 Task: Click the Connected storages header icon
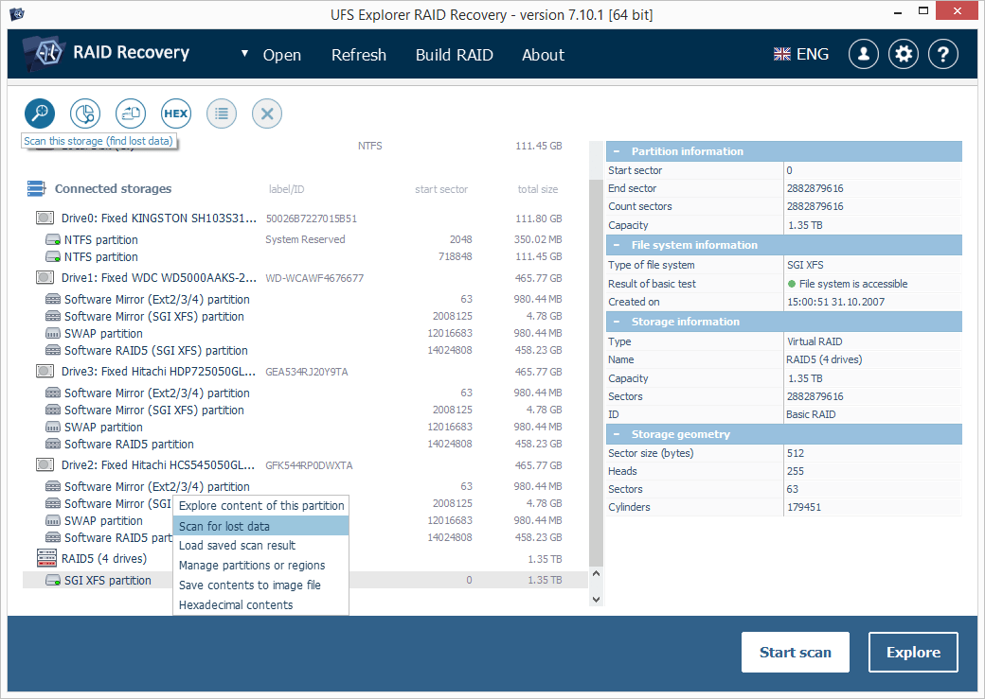pyautogui.click(x=36, y=188)
